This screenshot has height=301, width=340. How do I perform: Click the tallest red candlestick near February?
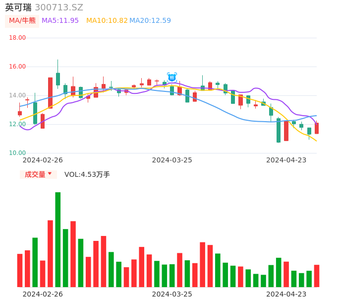(50, 93)
